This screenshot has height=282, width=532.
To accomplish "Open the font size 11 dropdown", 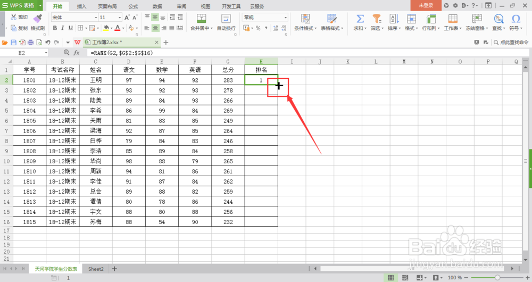I will [119, 18].
